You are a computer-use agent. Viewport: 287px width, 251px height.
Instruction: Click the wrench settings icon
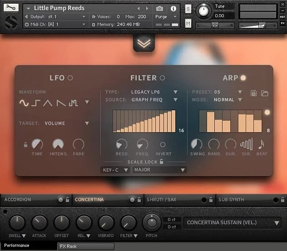pyautogui.click(x=12, y=8)
